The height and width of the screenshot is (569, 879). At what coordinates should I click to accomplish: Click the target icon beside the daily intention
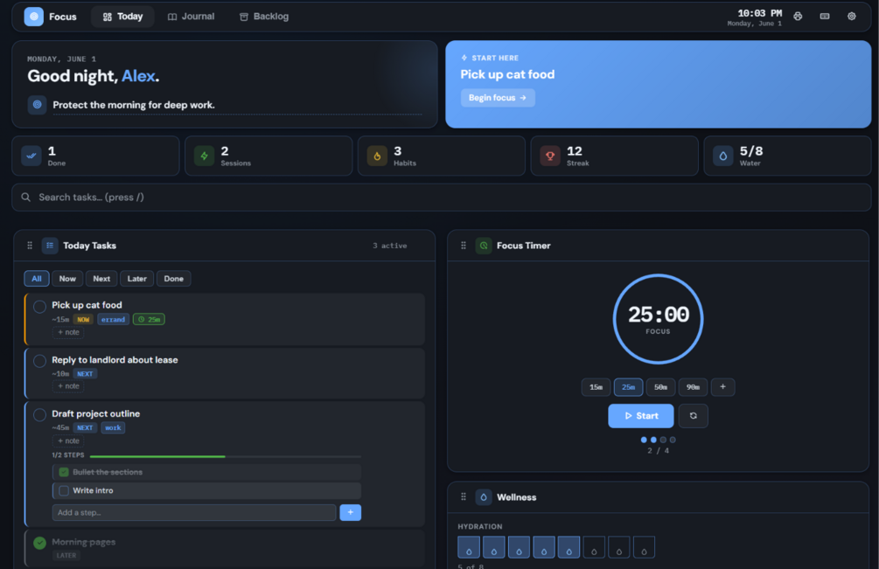(x=37, y=105)
